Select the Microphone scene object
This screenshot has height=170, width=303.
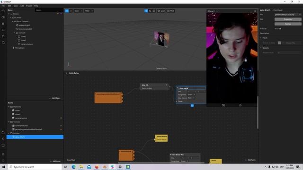(x=20, y=48)
